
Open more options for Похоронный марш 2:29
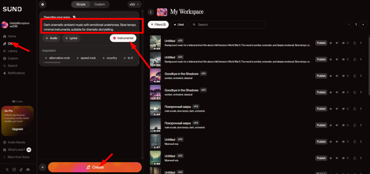pos(361,109)
